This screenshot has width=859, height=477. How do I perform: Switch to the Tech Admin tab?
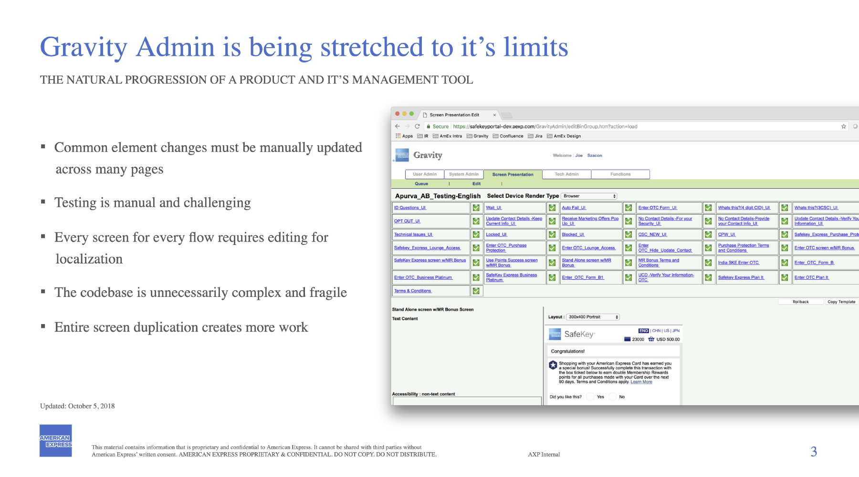[566, 174]
